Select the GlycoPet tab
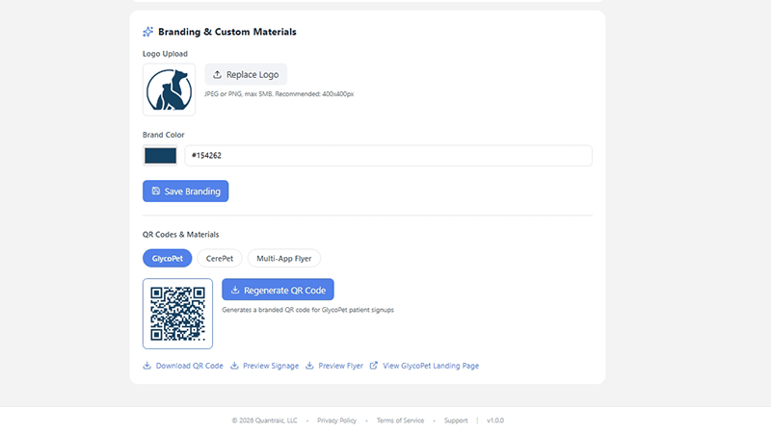771x433 pixels. [167, 258]
